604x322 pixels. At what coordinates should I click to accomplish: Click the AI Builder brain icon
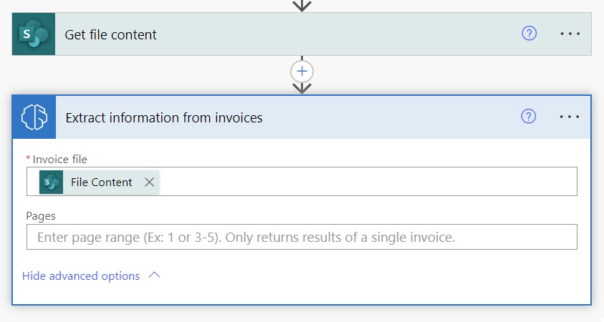[34, 117]
